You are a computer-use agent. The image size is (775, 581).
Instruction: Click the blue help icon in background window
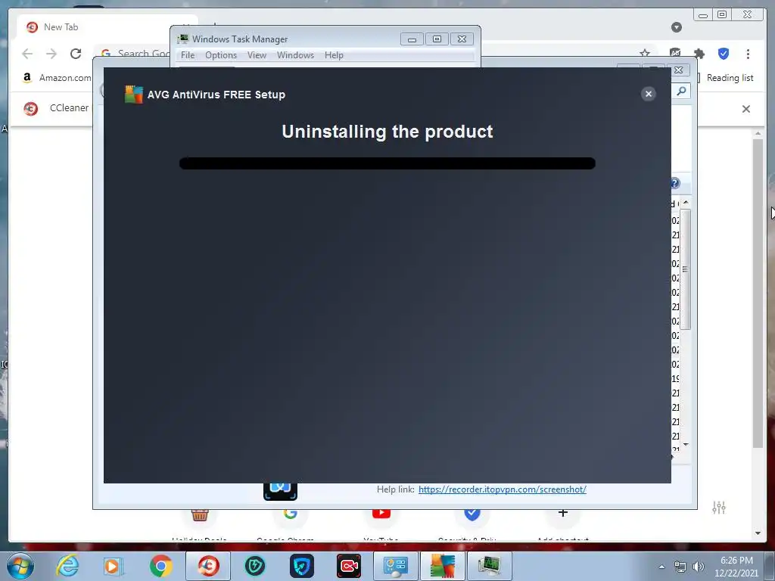point(676,183)
